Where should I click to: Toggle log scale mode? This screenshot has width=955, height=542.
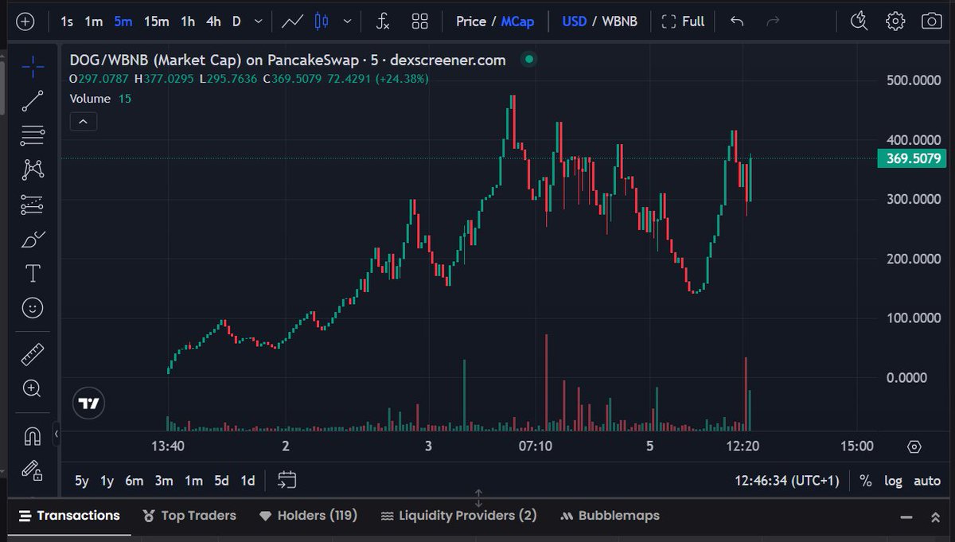(893, 481)
